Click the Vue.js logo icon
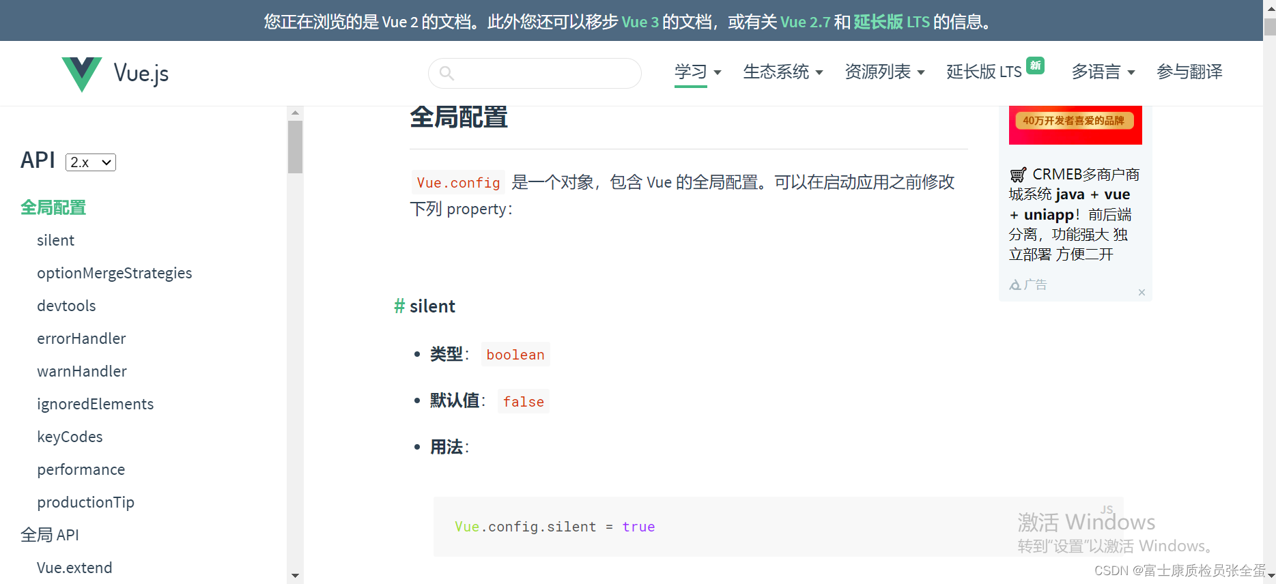The width and height of the screenshot is (1276, 584). coord(82,74)
